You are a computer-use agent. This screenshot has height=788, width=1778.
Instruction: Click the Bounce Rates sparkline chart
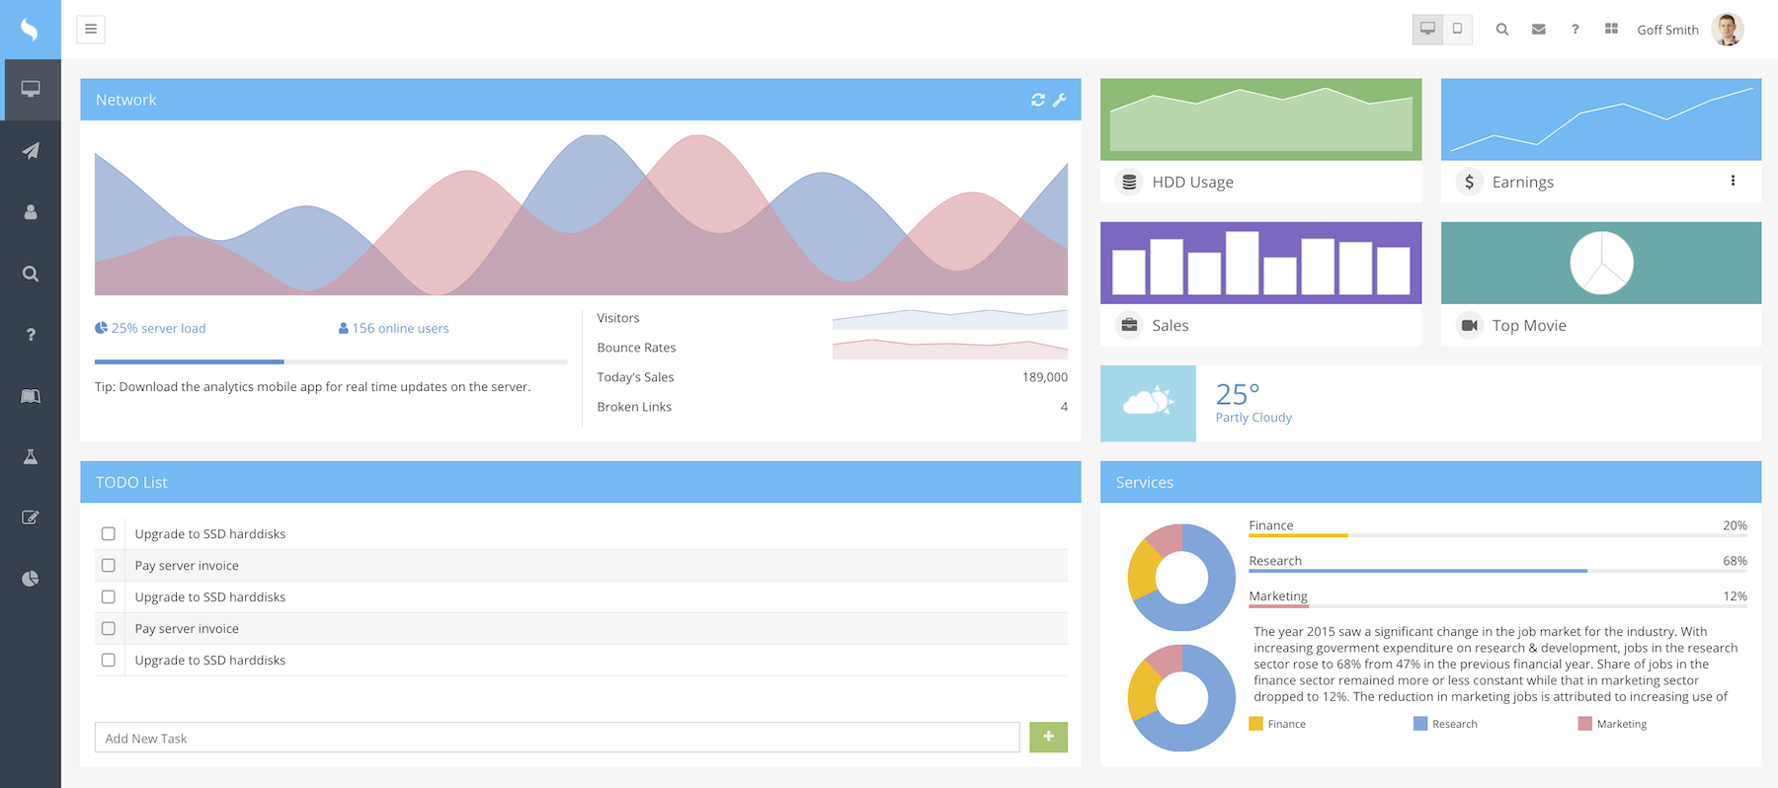pos(950,348)
